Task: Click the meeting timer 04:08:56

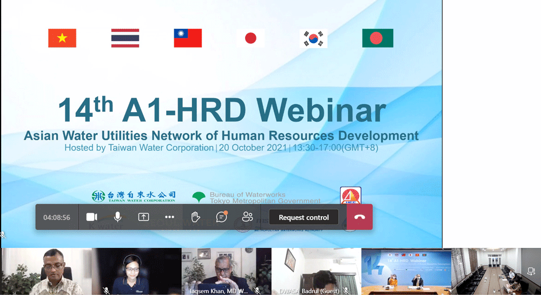Action: 57,218
